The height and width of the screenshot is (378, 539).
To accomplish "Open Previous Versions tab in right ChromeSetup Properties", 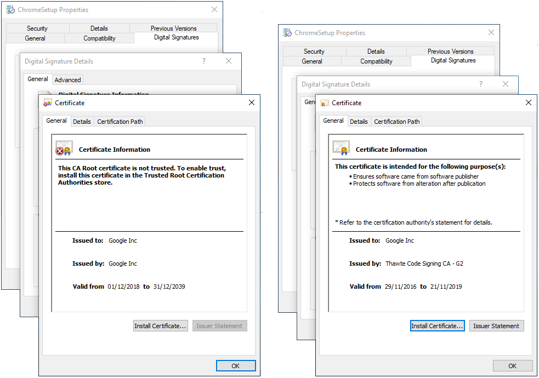I will click(x=450, y=51).
